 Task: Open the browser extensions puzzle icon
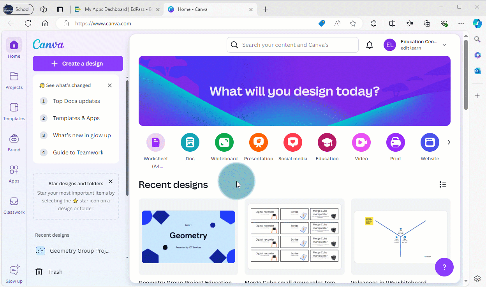374,23
